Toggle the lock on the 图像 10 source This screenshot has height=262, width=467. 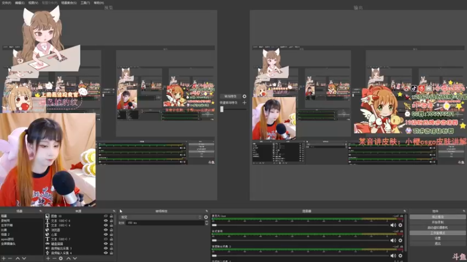(111, 216)
